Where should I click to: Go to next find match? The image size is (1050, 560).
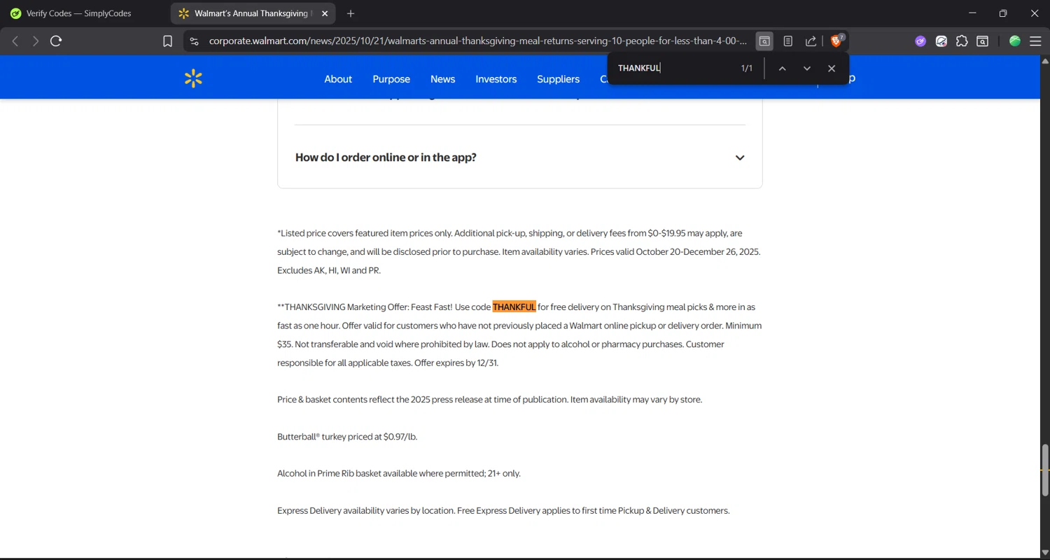click(807, 69)
